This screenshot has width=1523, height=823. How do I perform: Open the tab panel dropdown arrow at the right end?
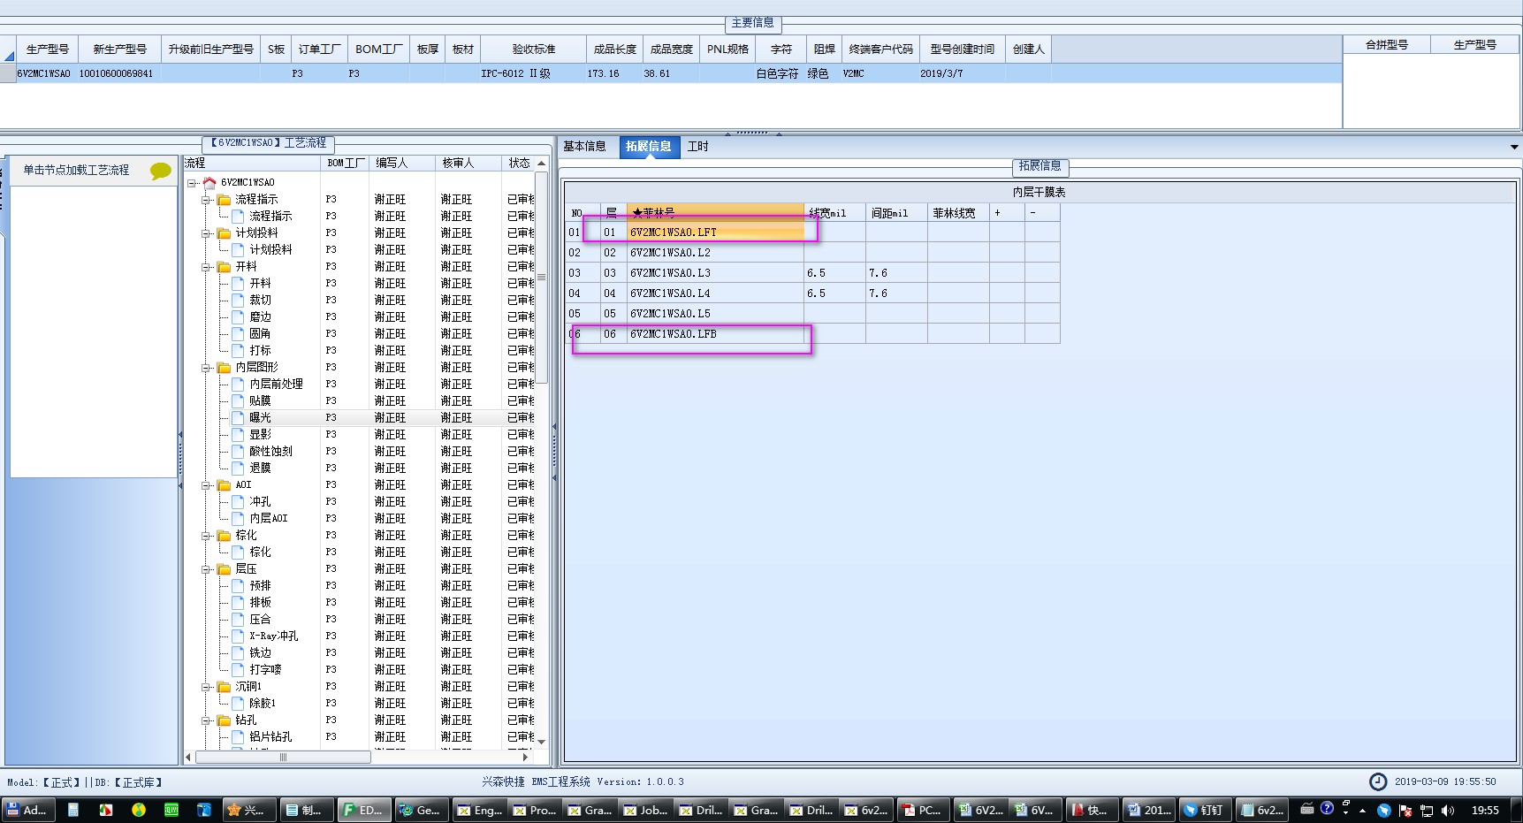point(1514,147)
